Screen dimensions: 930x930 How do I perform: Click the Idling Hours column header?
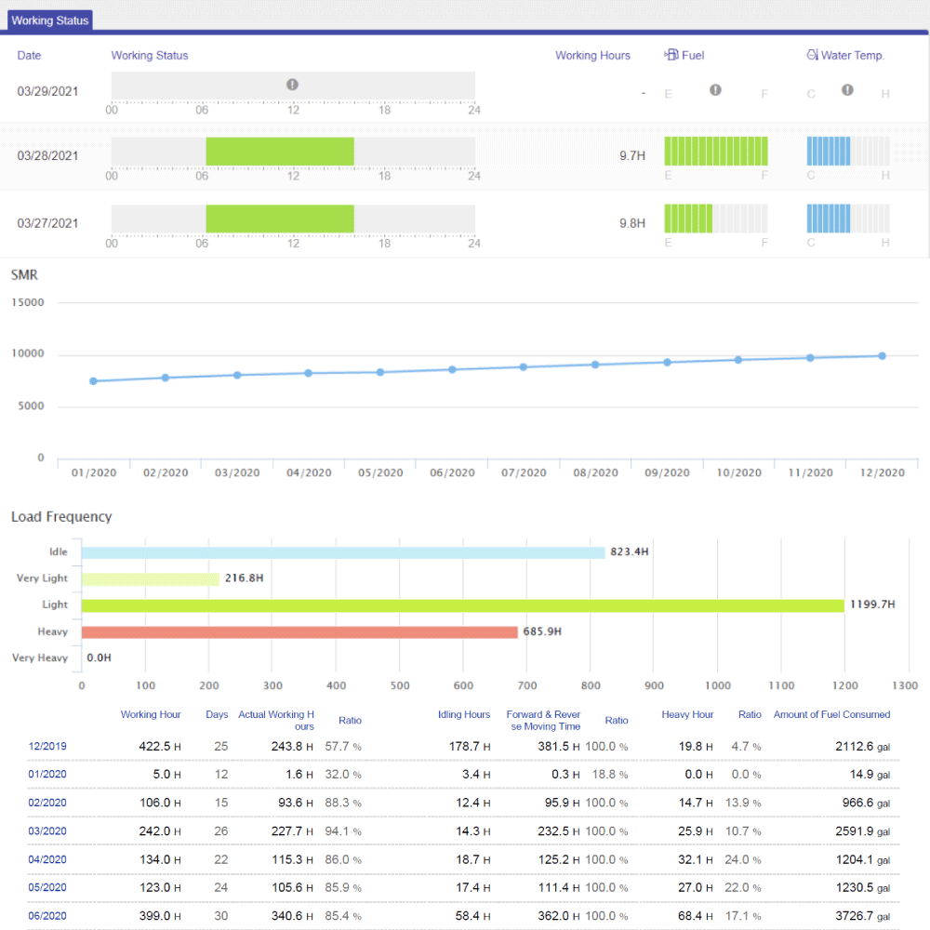[x=463, y=714]
